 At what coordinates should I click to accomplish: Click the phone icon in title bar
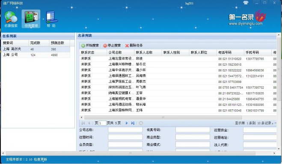click(x=246, y=3)
